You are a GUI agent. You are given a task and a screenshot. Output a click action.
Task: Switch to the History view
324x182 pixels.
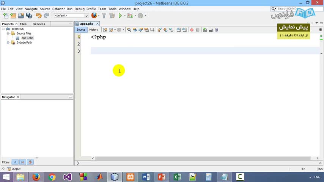[94, 30]
